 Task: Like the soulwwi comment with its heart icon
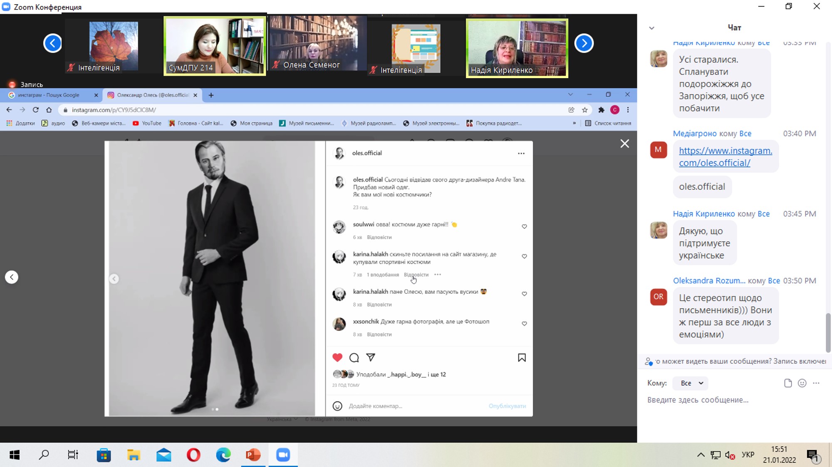coord(524,226)
